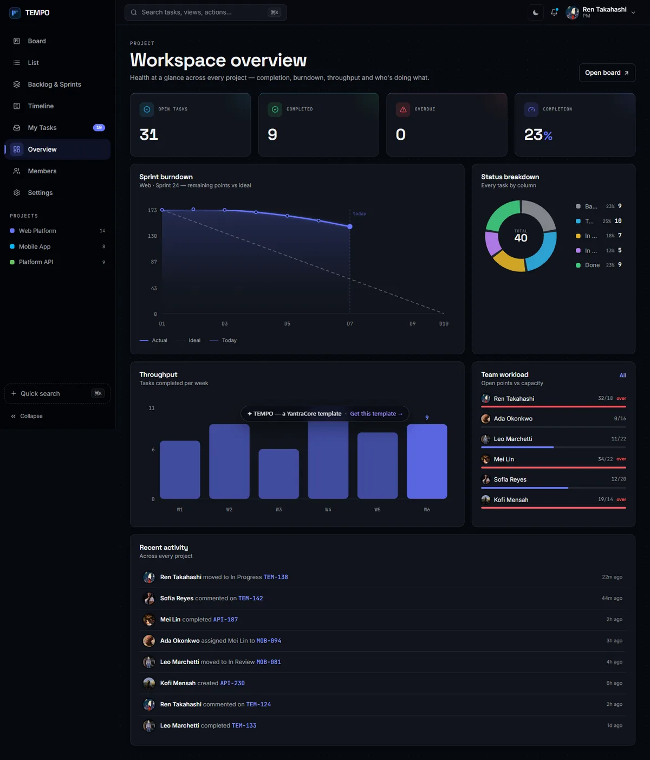
Task: Click All in Team workload
Action: point(623,375)
